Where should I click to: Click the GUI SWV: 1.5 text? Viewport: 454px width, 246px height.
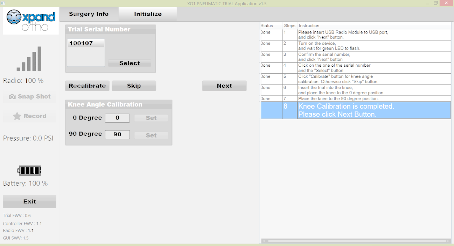click(x=16, y=238)
